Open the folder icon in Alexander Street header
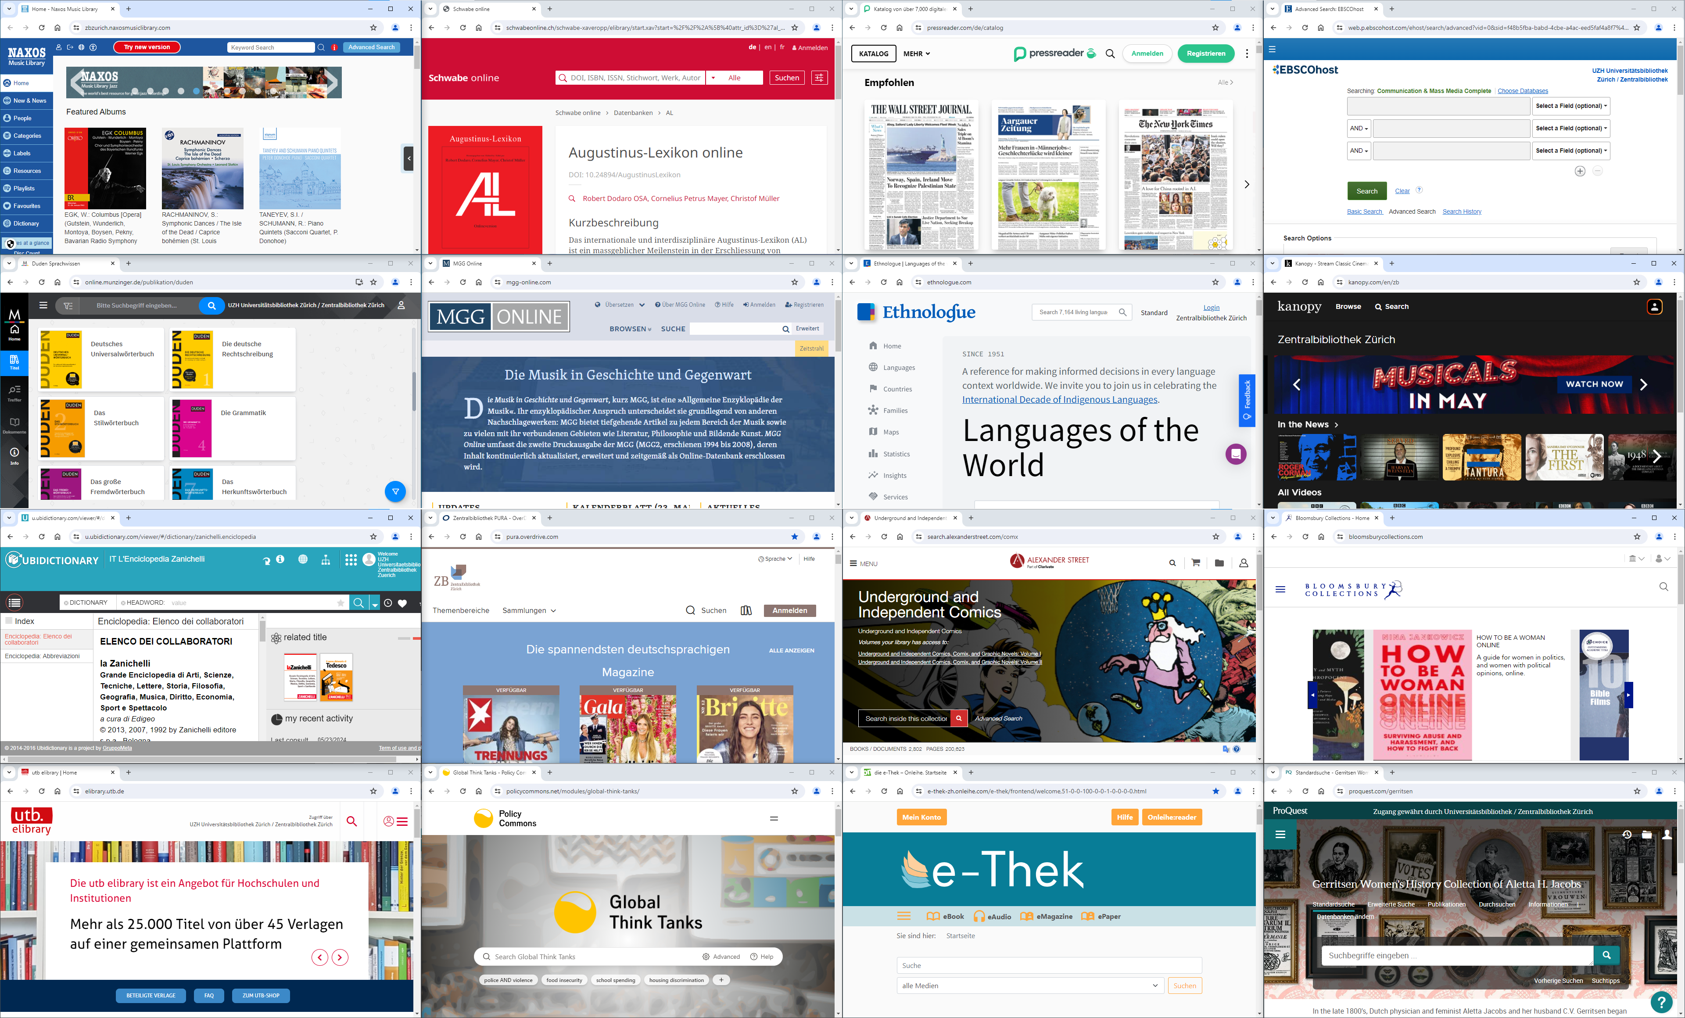The width and height of the screenshot is (1685, 1018). pyautogui.click(x=1219, y=563)
